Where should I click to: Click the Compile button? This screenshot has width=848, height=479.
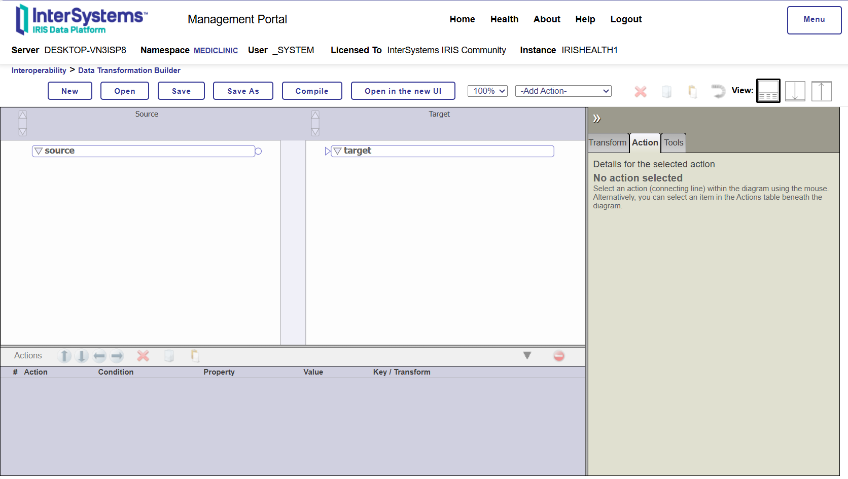(x=312, y=91)
